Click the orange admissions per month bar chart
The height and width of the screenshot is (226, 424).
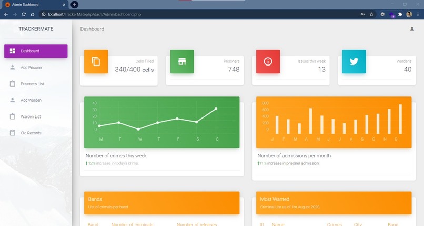click(334, 122)
